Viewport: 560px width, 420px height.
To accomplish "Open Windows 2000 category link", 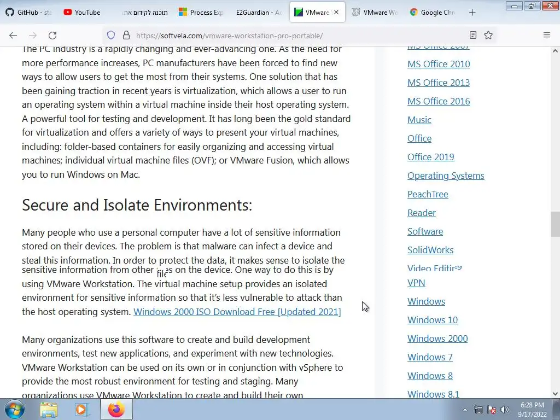I will 437,339.
